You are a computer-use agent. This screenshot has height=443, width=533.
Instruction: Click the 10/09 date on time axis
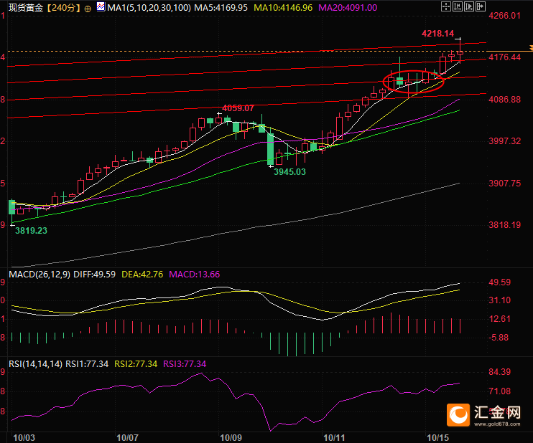[231, 437]
